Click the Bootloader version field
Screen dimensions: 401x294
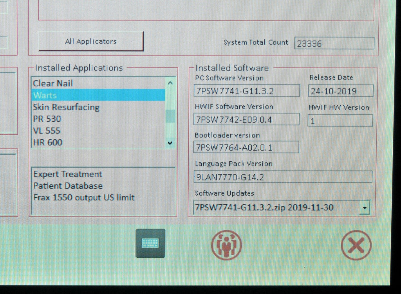(246, 147)
